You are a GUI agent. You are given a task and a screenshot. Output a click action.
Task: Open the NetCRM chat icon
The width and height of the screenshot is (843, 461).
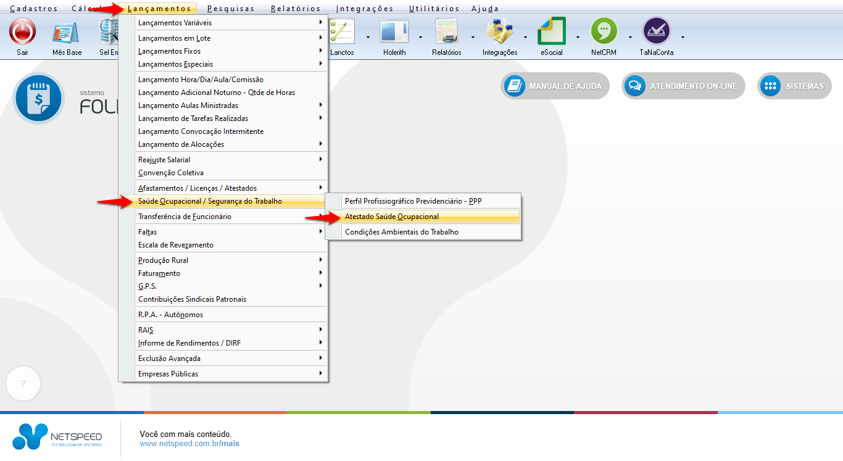point(604,31)
